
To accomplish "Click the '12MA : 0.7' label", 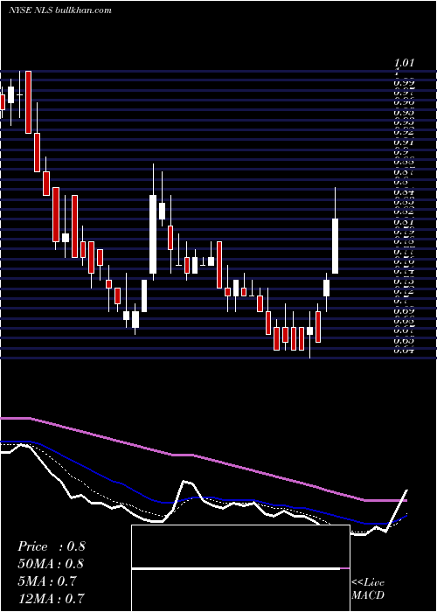I will (x=51, y=599).
